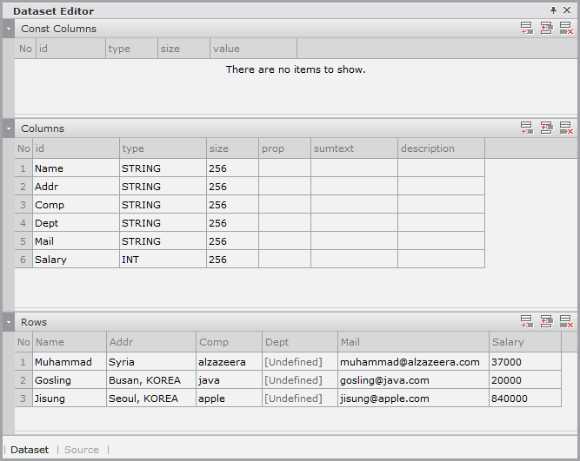Click insert icon in Const Columns header
580x461 pixels.
pyautogui.click(x=546, y=29)
